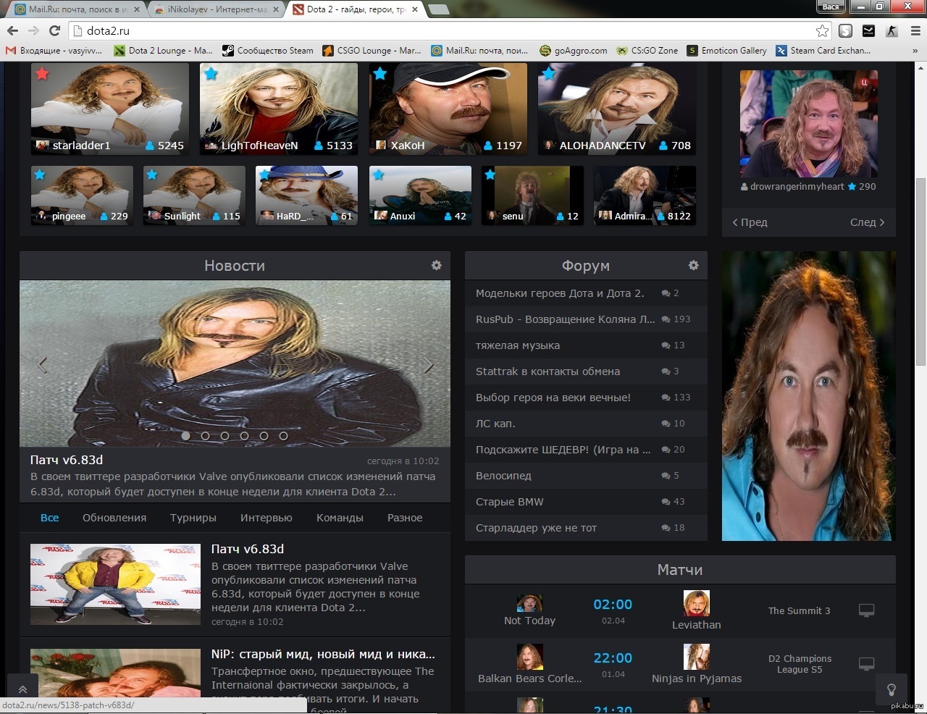Screen dimensions: 927x714
Task: Open forum thread Старые BMW
Action: [509, 502]
